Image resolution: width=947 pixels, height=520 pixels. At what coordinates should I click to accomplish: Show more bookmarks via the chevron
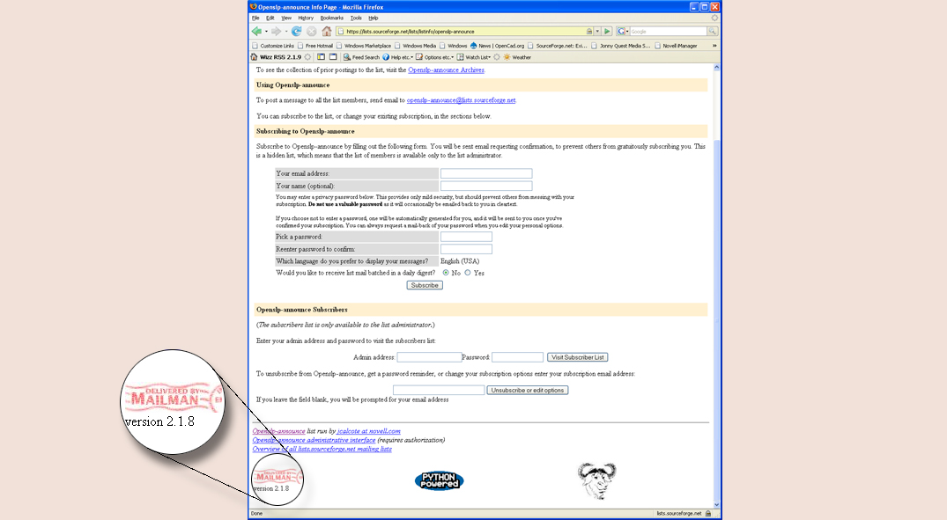714,46
